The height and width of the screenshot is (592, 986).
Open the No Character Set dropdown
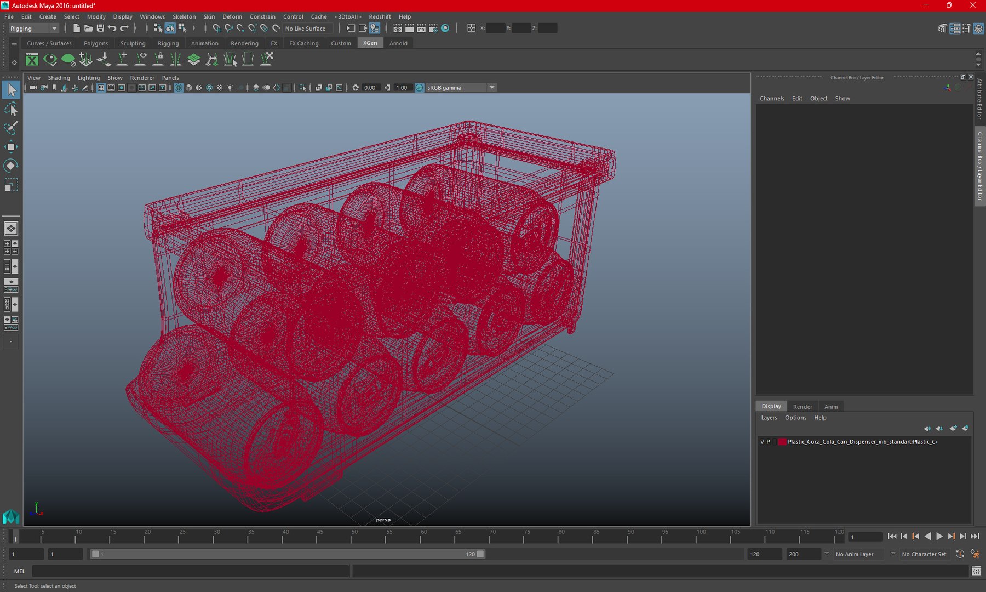click(926, 554)
